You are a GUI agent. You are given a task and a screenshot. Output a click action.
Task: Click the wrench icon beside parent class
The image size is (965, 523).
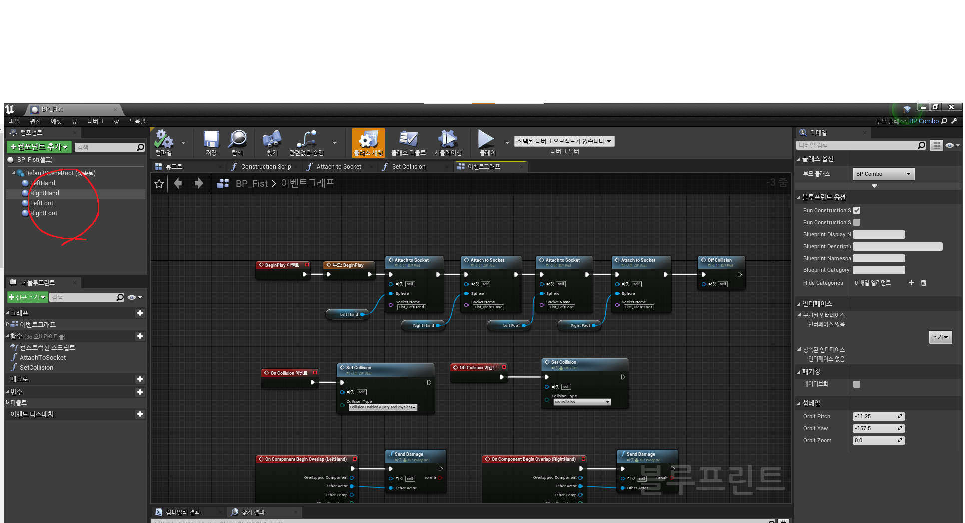coord(954,121)
